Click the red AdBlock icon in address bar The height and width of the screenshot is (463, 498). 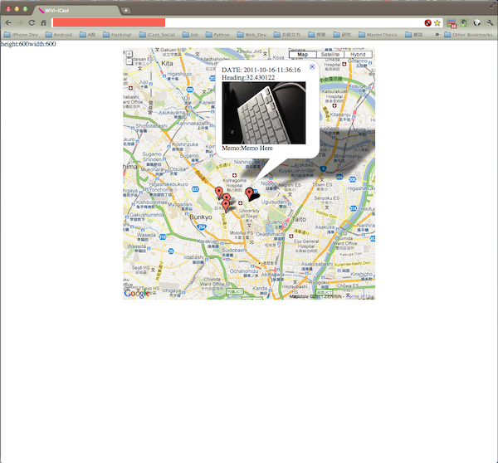coord(427,23)
